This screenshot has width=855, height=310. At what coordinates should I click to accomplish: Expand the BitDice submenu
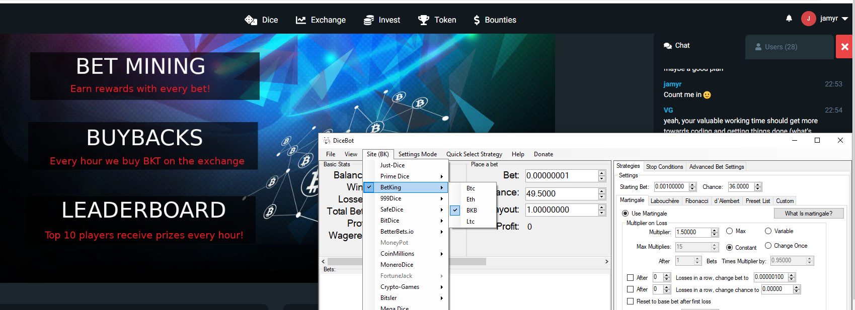pyautogui.click(x=406, y=221)
